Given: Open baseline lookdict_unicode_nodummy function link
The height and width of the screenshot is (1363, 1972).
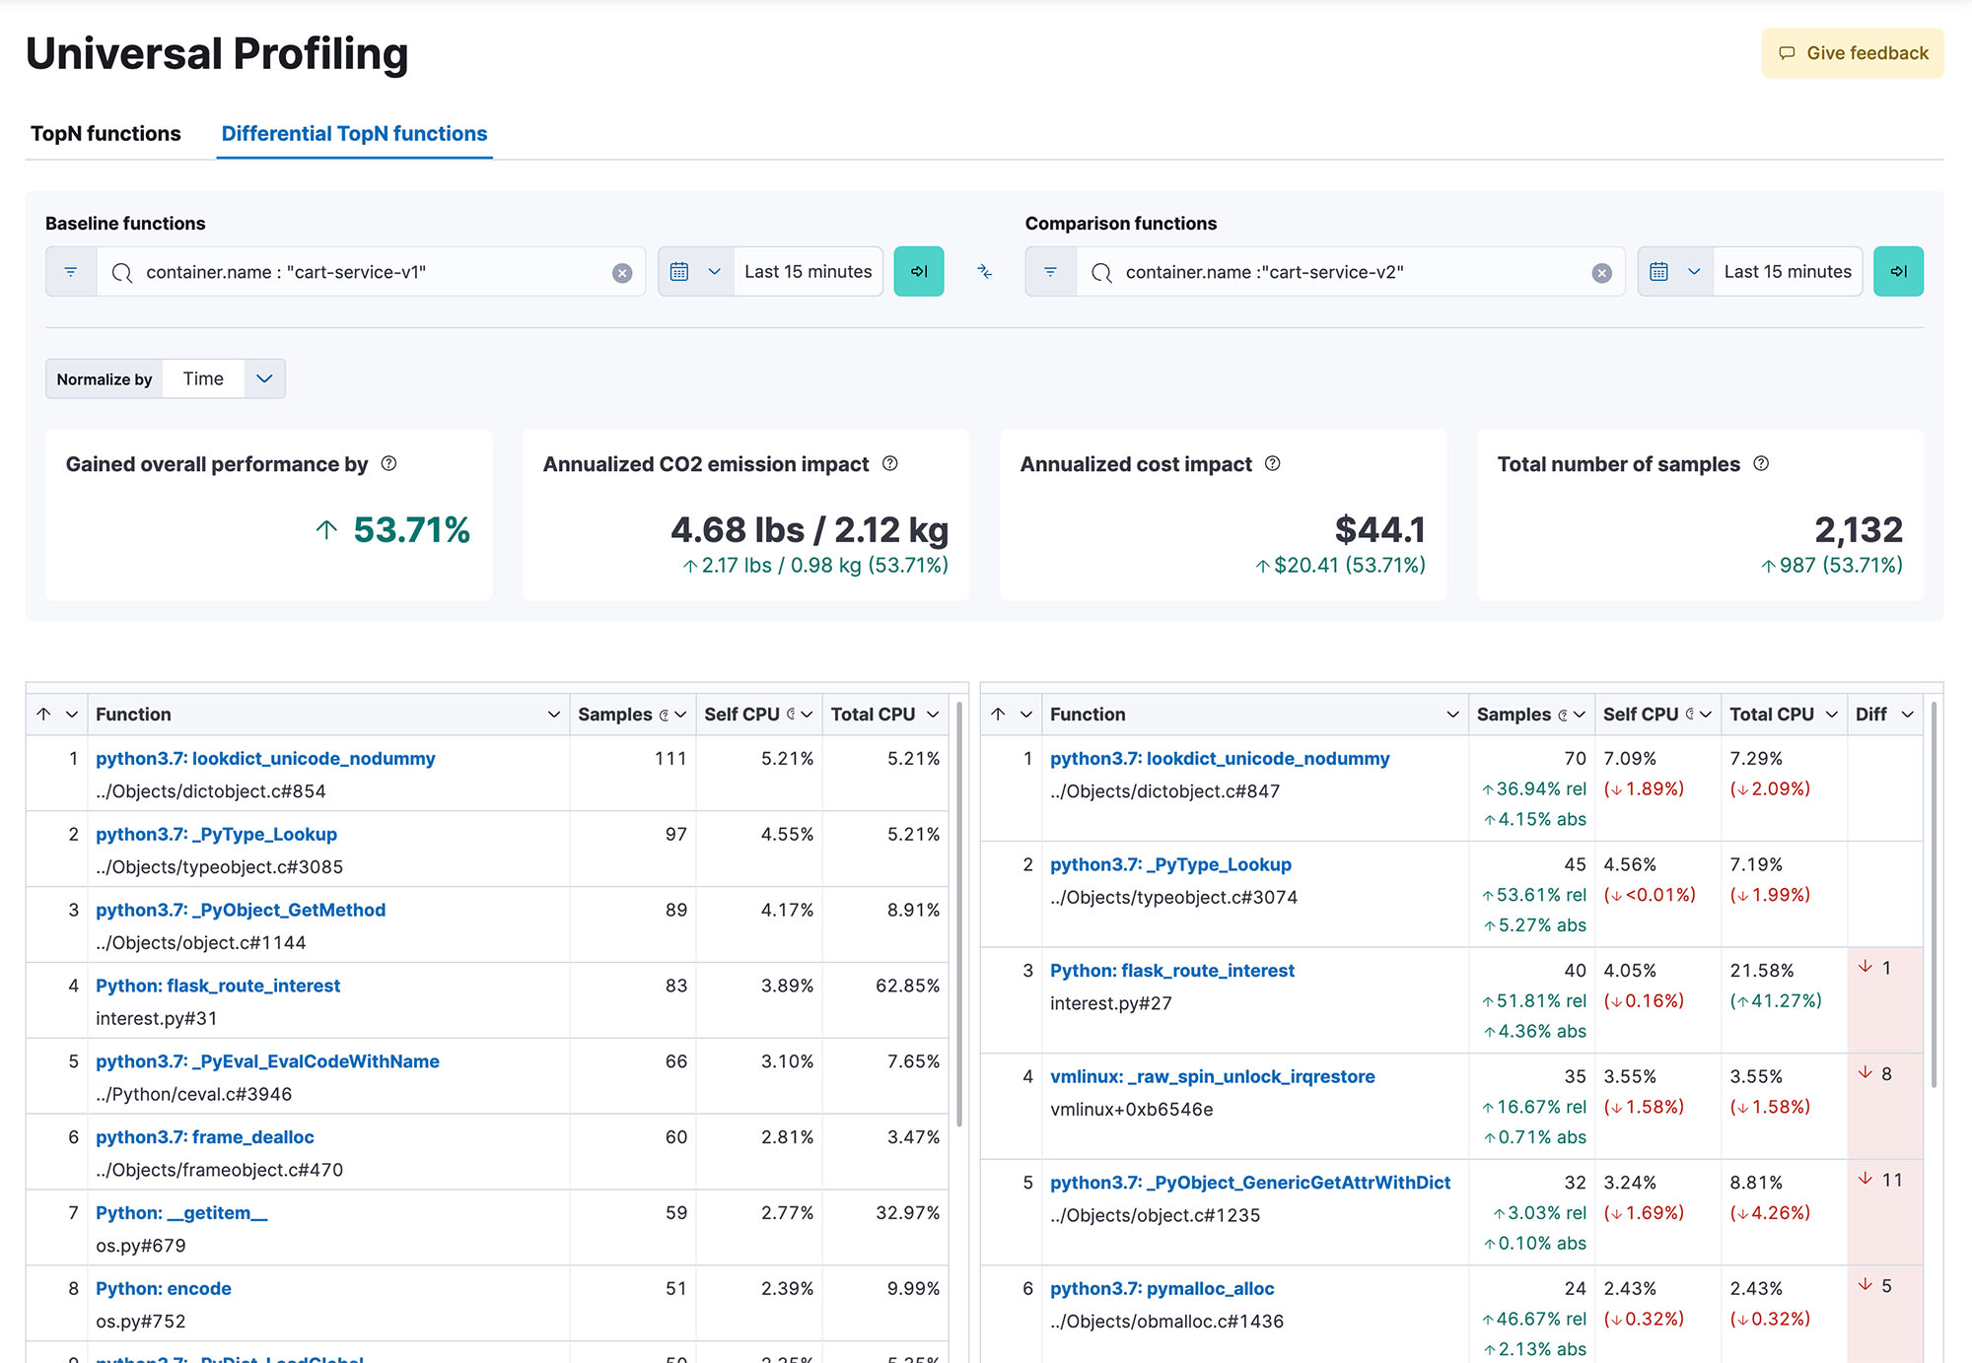Looking at the screenshot, I should click(x=265, y=759).
